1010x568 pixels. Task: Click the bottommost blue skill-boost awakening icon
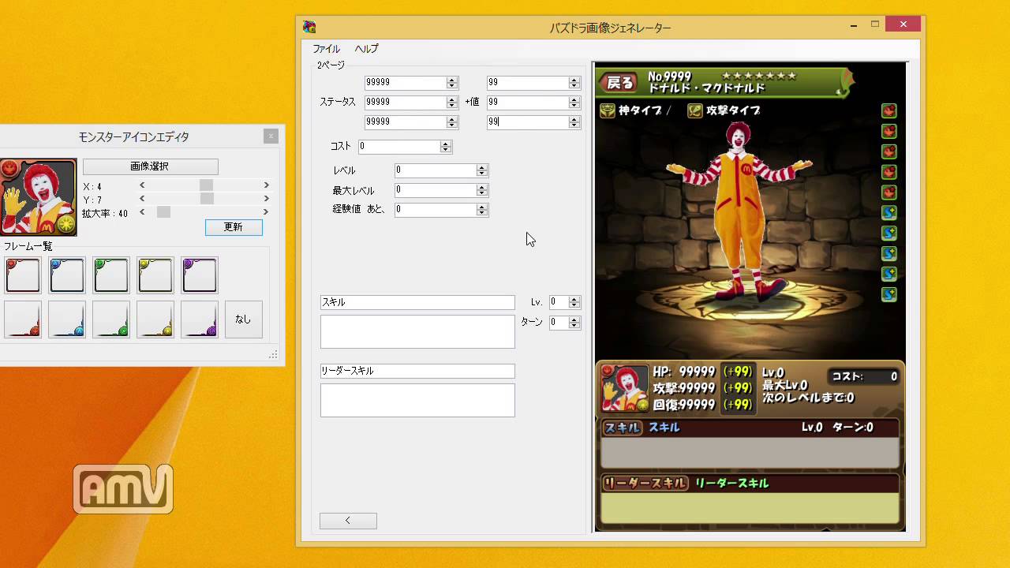click(889, 295)
